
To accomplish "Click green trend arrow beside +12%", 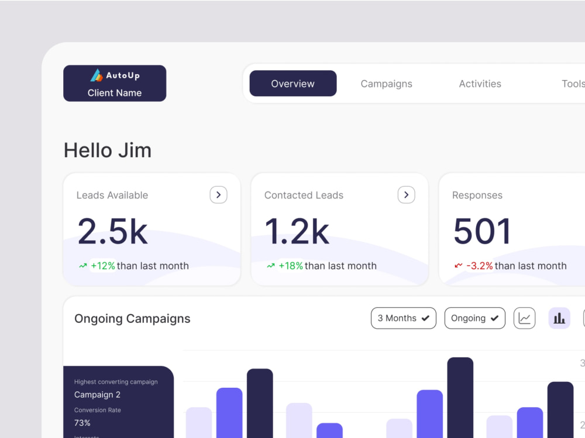I will coord(83,266).
